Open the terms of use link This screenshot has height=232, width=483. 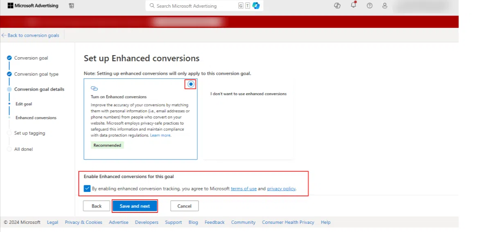pyautogui.click(x=244, y=189)
